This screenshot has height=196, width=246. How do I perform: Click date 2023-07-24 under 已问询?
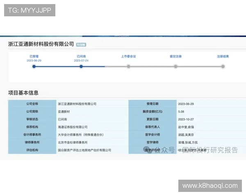pos(81,60)
